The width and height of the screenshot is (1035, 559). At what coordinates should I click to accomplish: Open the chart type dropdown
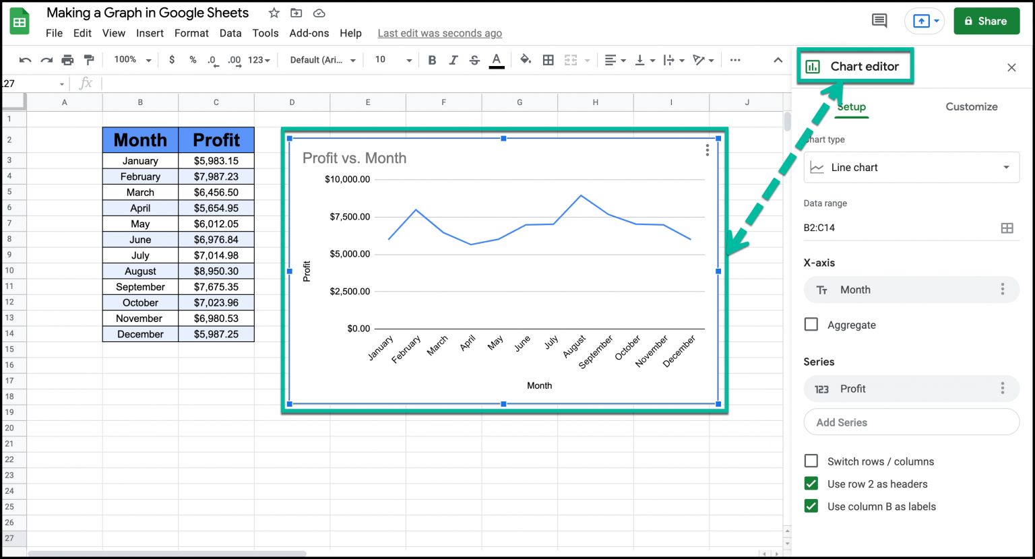pyautogui.click(x=911, y=167)
